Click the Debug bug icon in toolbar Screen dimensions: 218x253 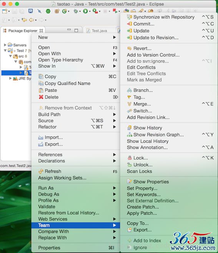coord(76,11)
